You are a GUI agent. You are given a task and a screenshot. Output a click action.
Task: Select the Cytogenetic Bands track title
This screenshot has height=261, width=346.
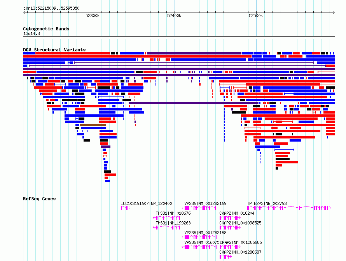pos(46,29)
